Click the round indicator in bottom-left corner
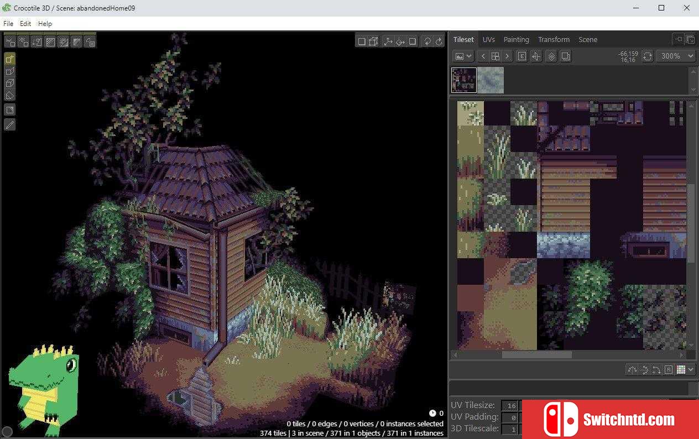This screenshot has width=699, height=439. click(7, 432)
